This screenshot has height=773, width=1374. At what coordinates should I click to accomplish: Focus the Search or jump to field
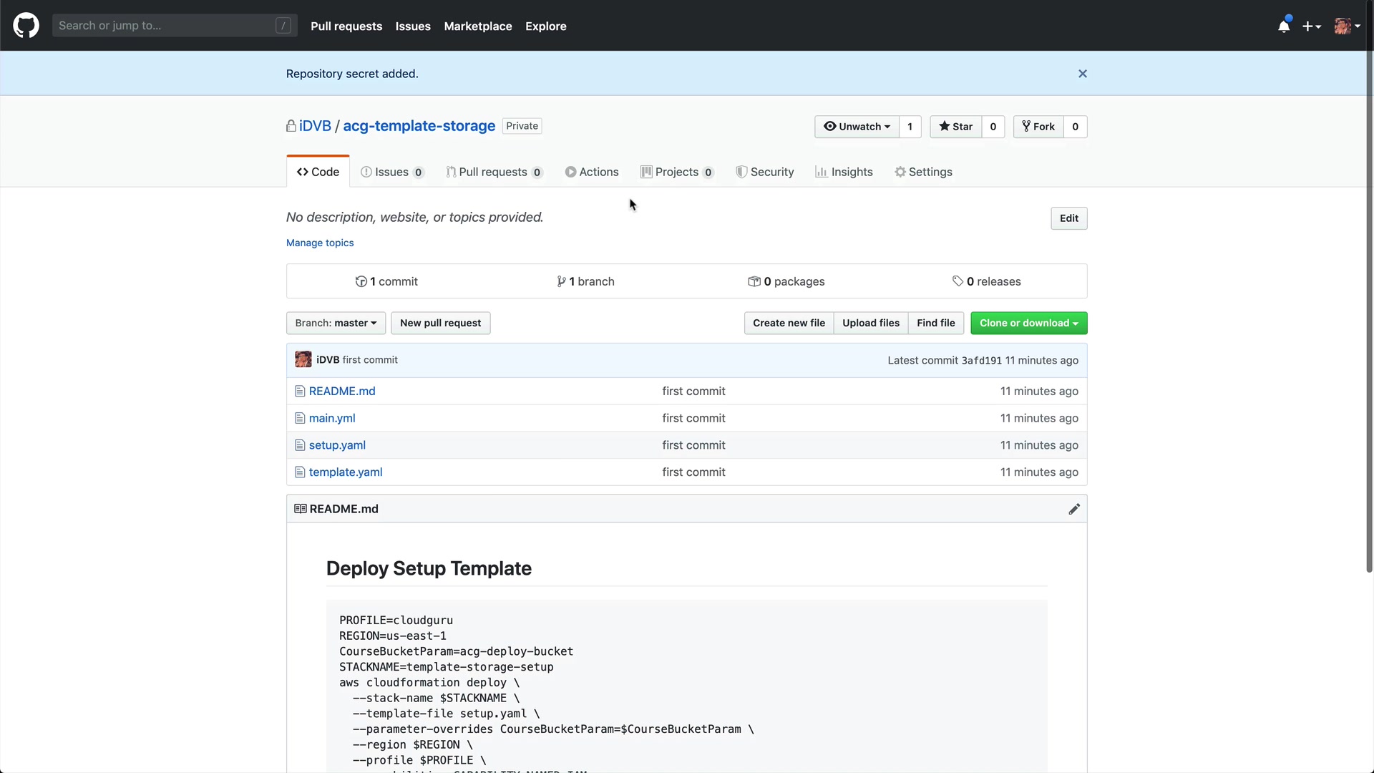(x=165, y=26)
